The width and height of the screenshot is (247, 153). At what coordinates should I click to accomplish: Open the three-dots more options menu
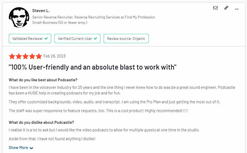(237, 9)
